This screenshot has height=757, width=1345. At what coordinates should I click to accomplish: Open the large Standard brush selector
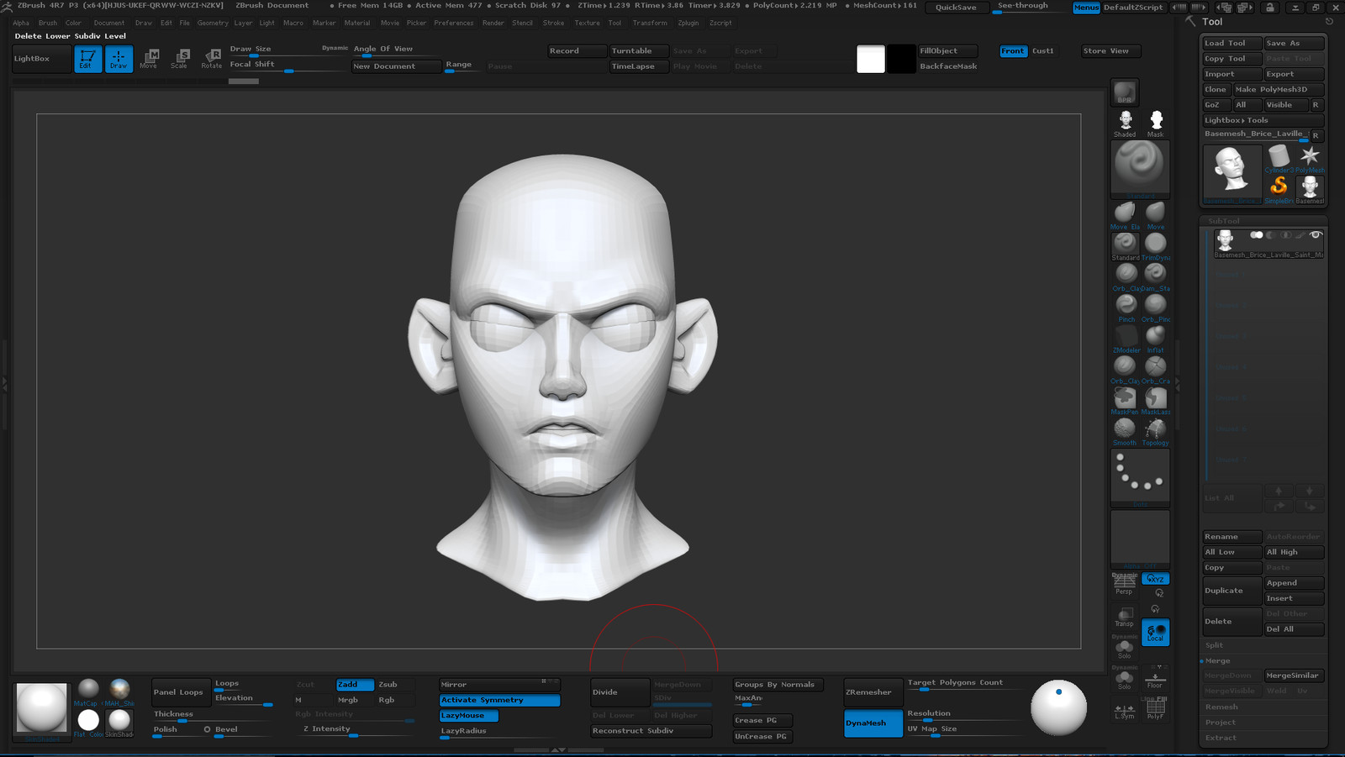(x=1140, y=169)
